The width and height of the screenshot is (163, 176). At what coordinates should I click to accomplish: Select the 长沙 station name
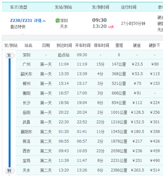[26, 103]
